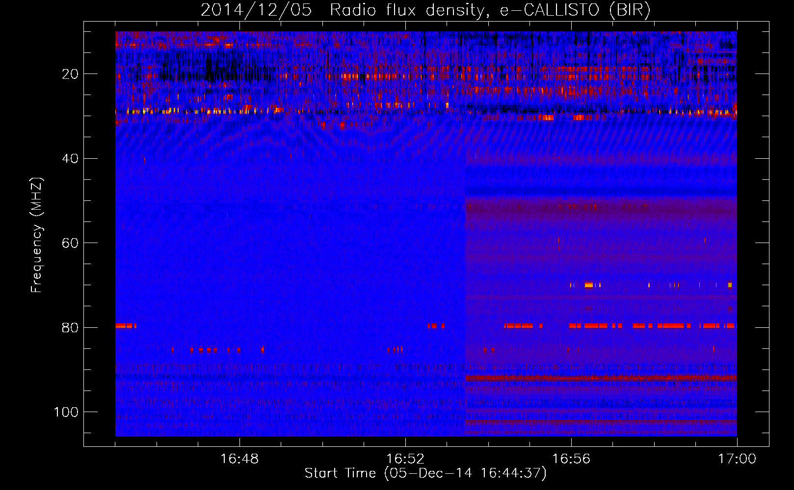Click the 'Start Time (05-Dec-14 16:44:37)' x-axis label
Screen dimensions: 794x490
(425, 473)
